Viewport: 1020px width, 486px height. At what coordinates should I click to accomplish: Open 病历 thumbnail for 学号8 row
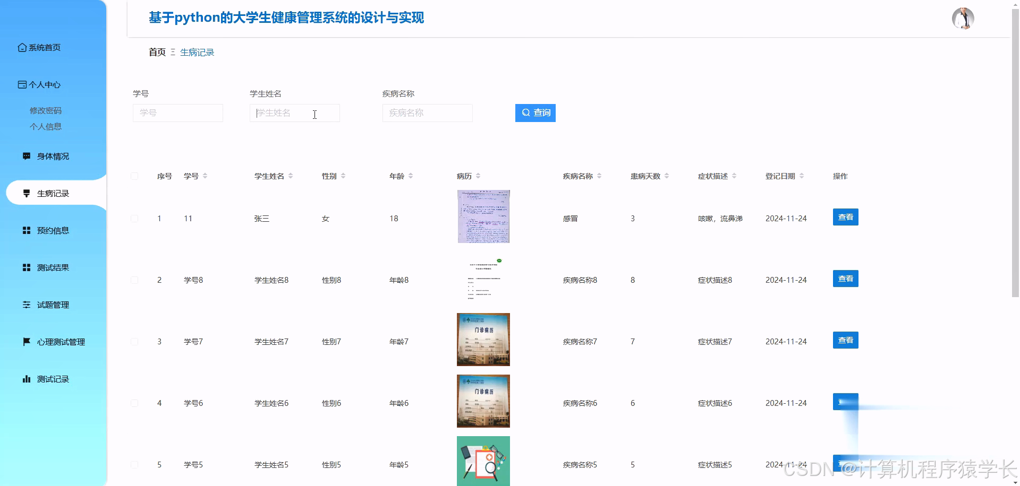click(x=483, y=278)
